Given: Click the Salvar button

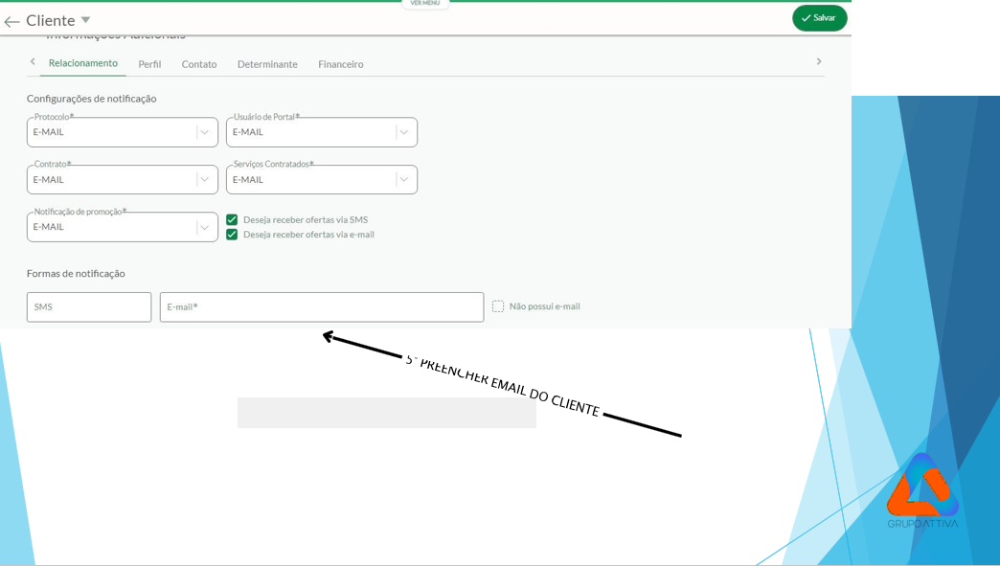Looking at the screenshot, I should coord(819,18).
